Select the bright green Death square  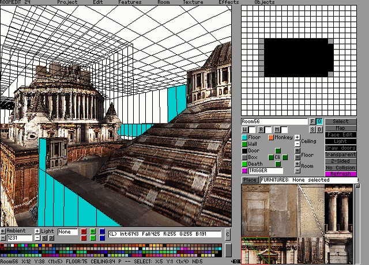coord(244,164)
